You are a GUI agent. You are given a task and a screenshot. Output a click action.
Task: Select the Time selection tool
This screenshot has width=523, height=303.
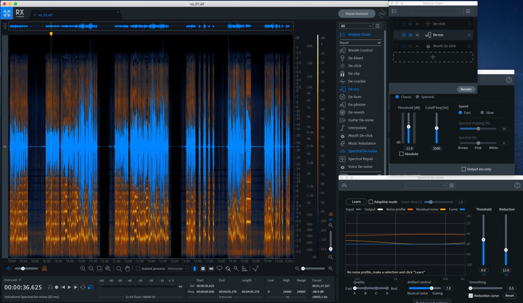195,269
